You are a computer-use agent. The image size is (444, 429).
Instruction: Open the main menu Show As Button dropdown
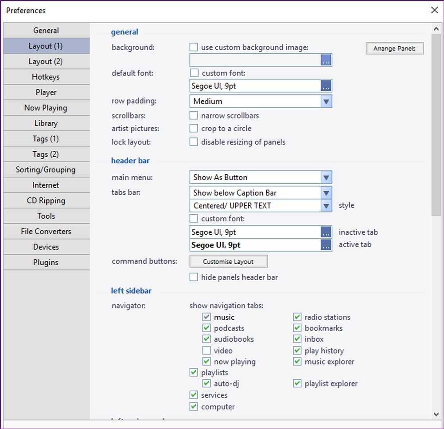[326, 177]
